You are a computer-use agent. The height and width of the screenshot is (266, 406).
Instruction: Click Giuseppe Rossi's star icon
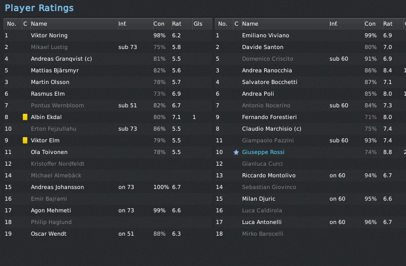236,152
